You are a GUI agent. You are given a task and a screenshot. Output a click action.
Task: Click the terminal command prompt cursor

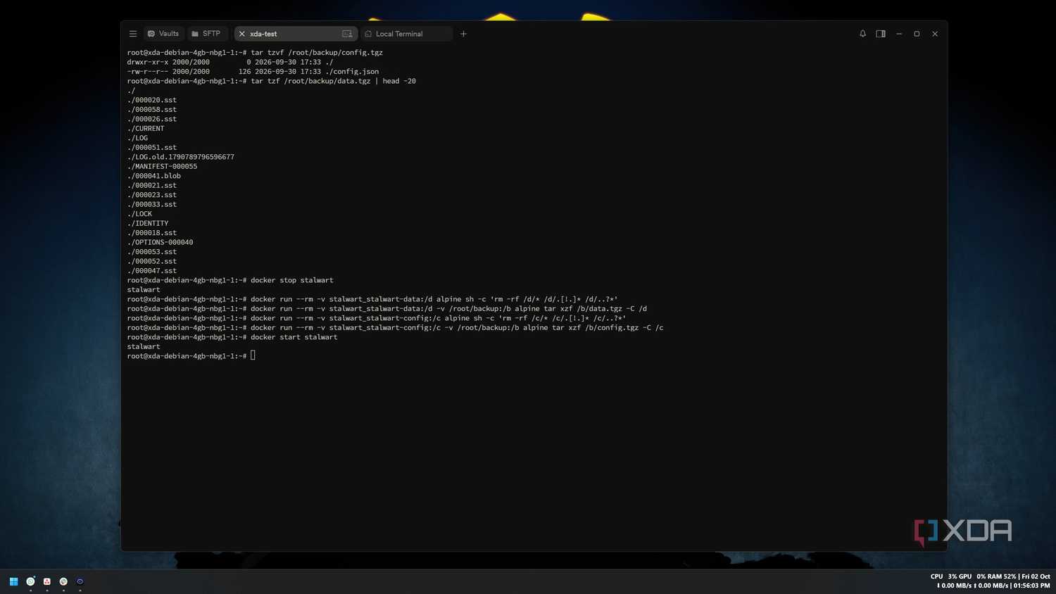coord(253,356)
